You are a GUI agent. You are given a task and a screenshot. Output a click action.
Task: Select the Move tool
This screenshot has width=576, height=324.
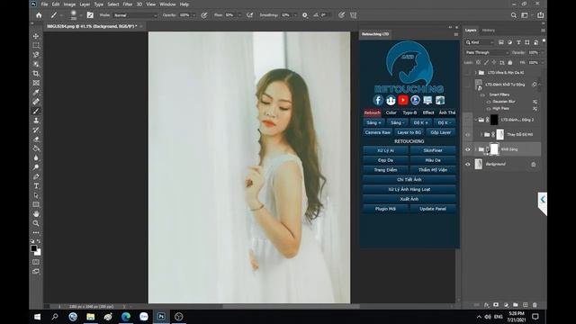click(36, 36)
